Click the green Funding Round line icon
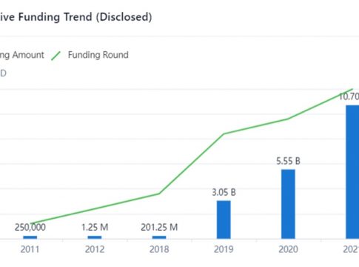Image resolution: width=359 pixels, height=267 pixels. click(56, 56)
